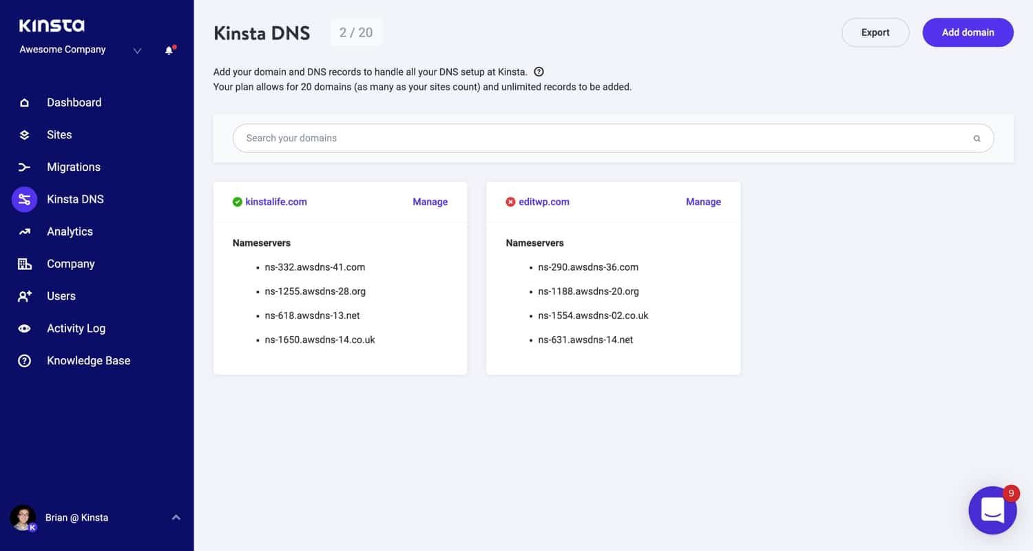Screen dimensions: 1033x551
Task: Click the Search your domains field
Action: click(x=614, y=138)
